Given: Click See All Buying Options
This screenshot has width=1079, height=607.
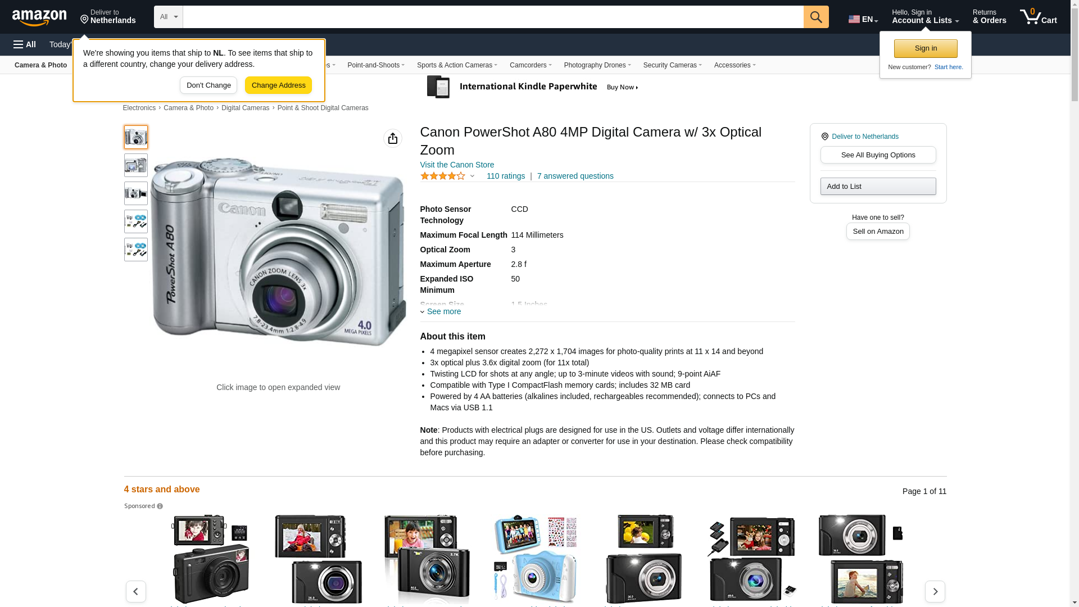Looking at the screenshot, I should pyautogui.click(x=878, y=155).
